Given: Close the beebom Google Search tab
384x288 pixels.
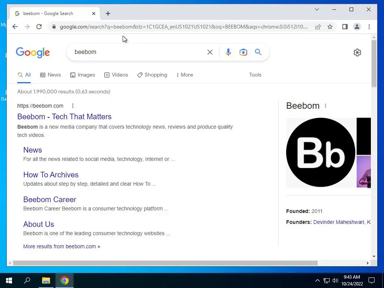Looking at the screenshot, I should pyautogui.click(x=93, y=13).
